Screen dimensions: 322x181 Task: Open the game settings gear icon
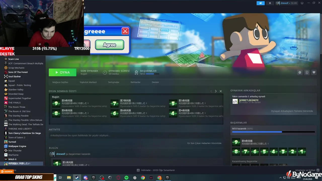tap(300, 72)
